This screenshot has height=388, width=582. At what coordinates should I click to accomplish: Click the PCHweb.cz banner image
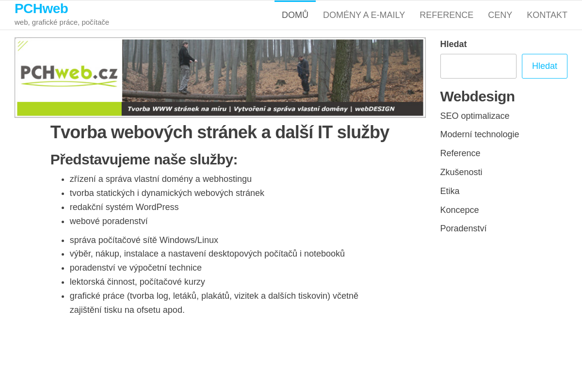point(220,78)
